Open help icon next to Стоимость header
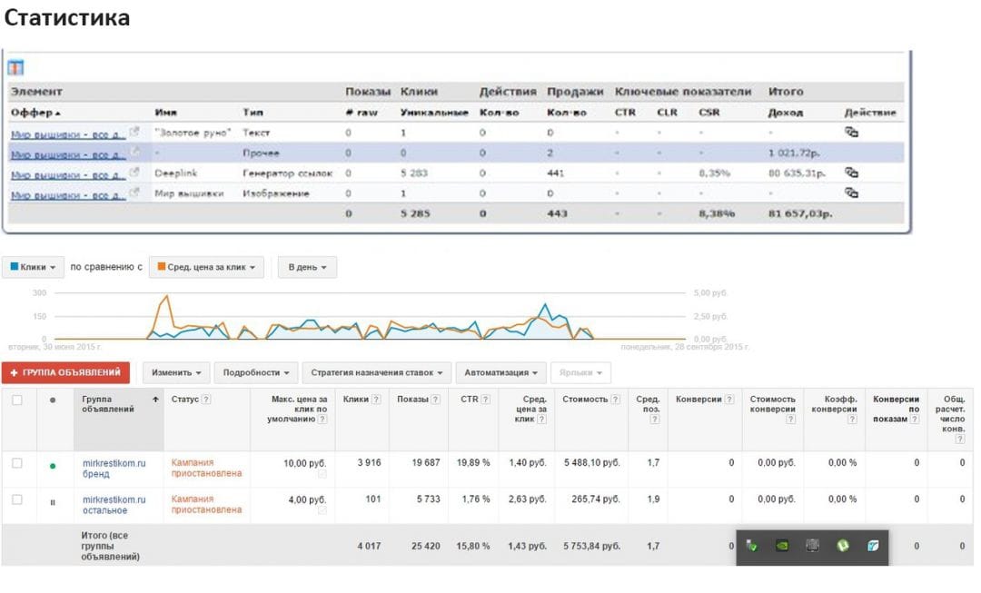The height and width of the screenshot is (593, 981). coord(616,399)
